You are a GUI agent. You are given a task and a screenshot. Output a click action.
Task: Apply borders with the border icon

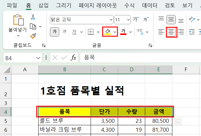point(91,32)
